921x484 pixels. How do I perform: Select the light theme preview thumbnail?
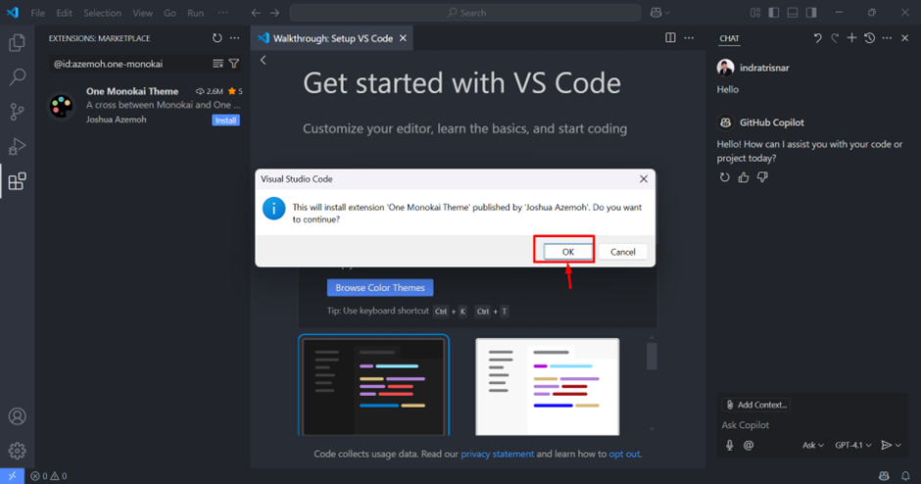548,386
